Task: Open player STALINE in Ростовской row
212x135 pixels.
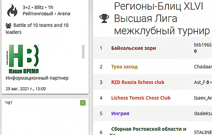Action: tap(203, 132)
